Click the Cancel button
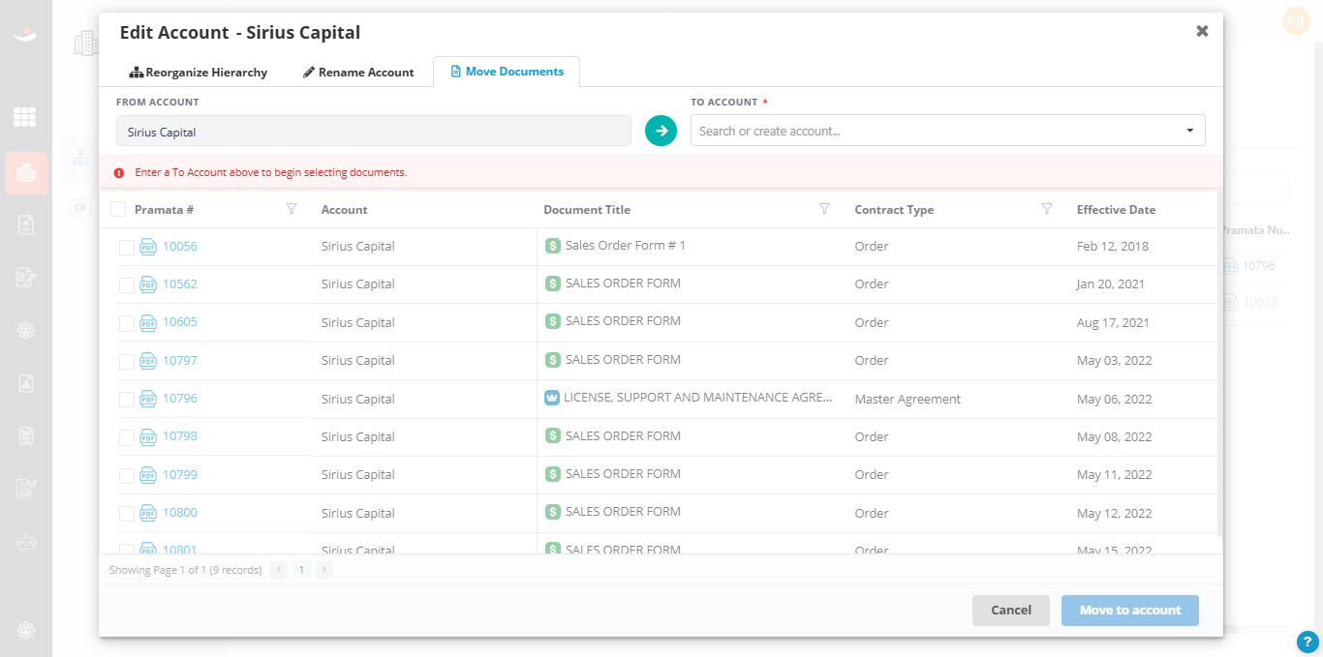 click(1011, 611)
